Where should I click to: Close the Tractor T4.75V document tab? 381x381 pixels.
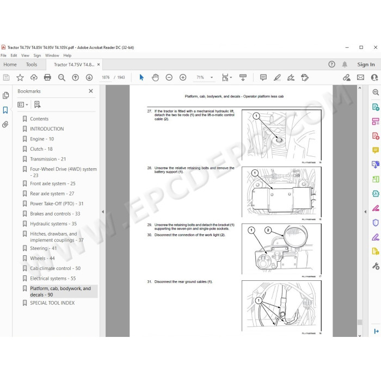(x=99, y=64)
